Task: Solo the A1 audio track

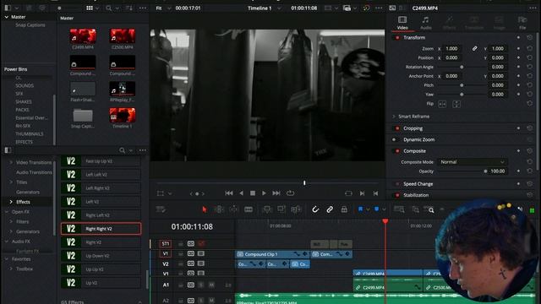Action: 201,285
